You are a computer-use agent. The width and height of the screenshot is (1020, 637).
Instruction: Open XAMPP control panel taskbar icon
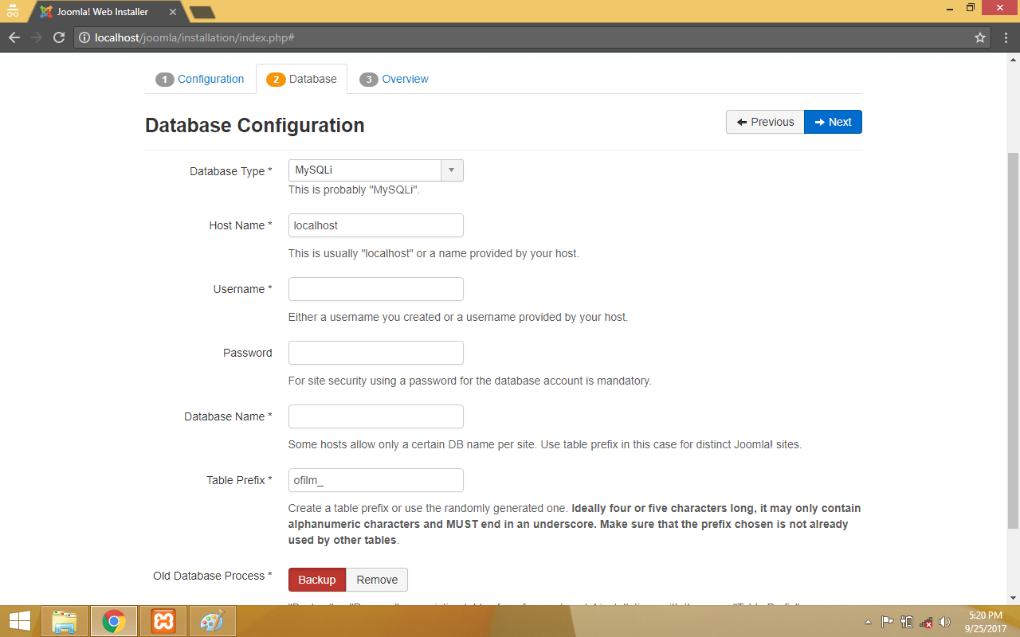[163, 621]
